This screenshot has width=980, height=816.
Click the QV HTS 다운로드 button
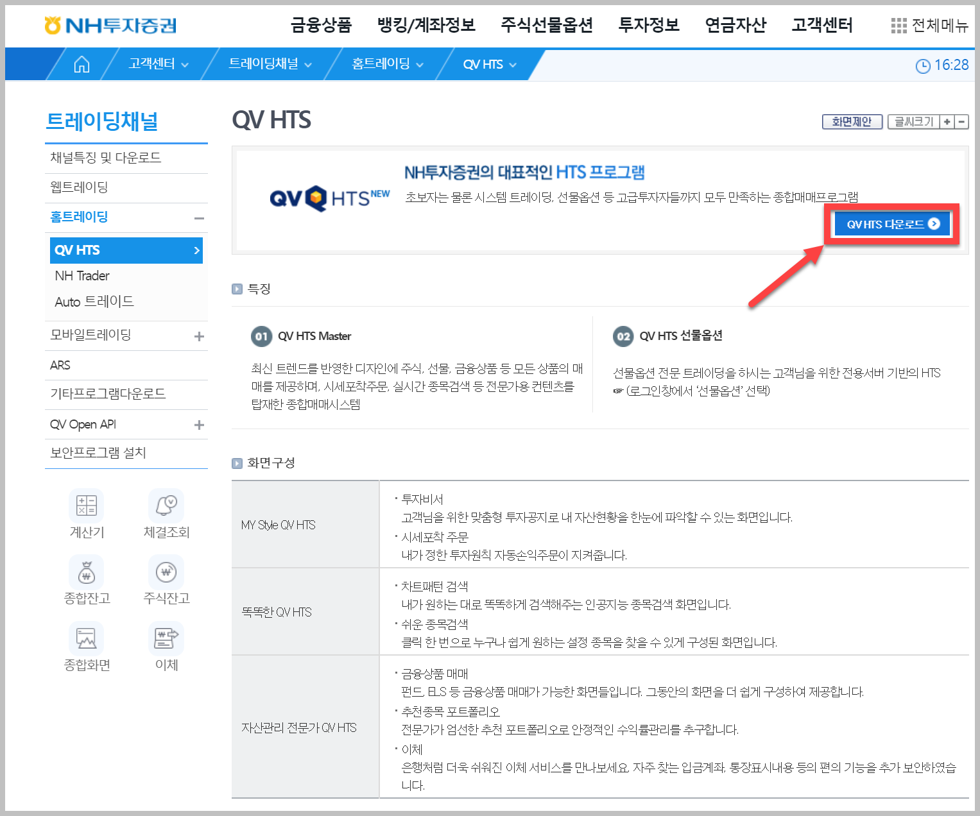(x=892, y=224)
